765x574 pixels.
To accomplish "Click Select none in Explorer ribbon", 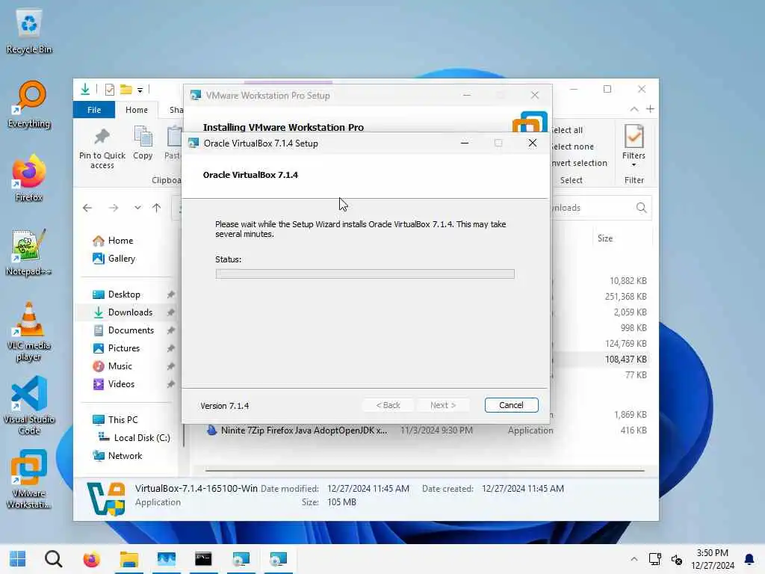I will click(573, 146).
